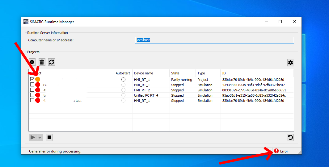The image size is (329, 167).
Task: Click the reset undo arrow icon
Action: pyautogui.click(x=290, y=137)
